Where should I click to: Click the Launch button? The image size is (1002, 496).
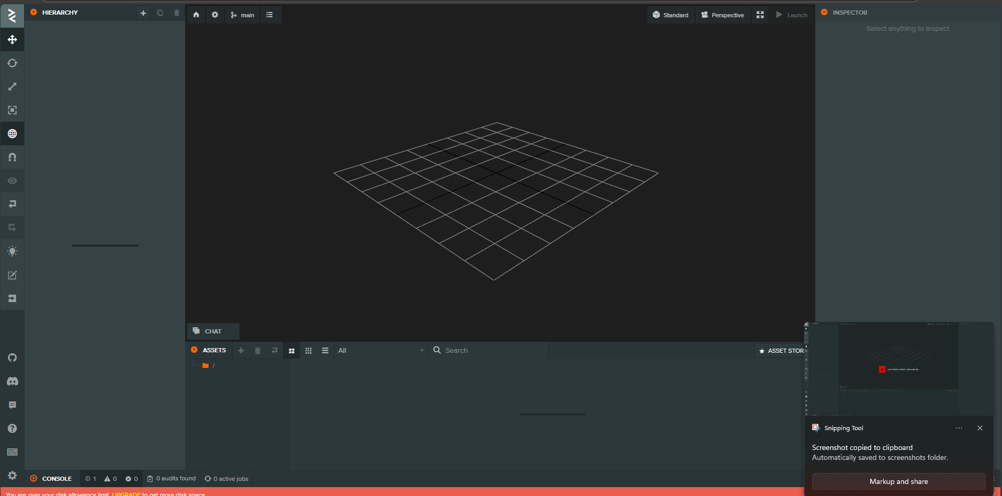click(x=792, y=15)
